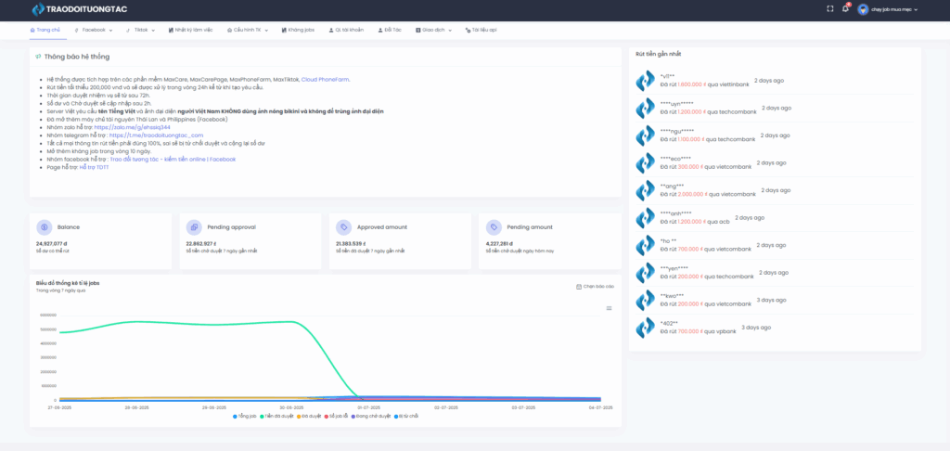Click avatar of *ho ** withdrawal row
Screen dimensions: 950x451
(646, 245)
